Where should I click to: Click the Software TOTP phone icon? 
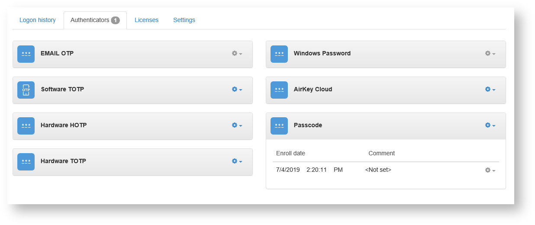[26, 90]
